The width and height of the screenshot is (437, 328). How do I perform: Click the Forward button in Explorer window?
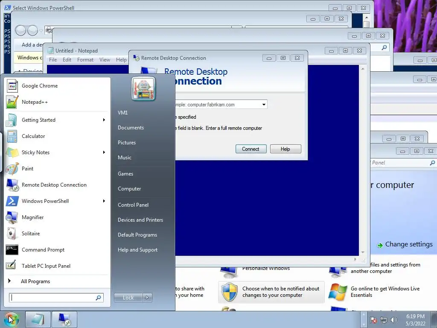[x=32, y=30]
